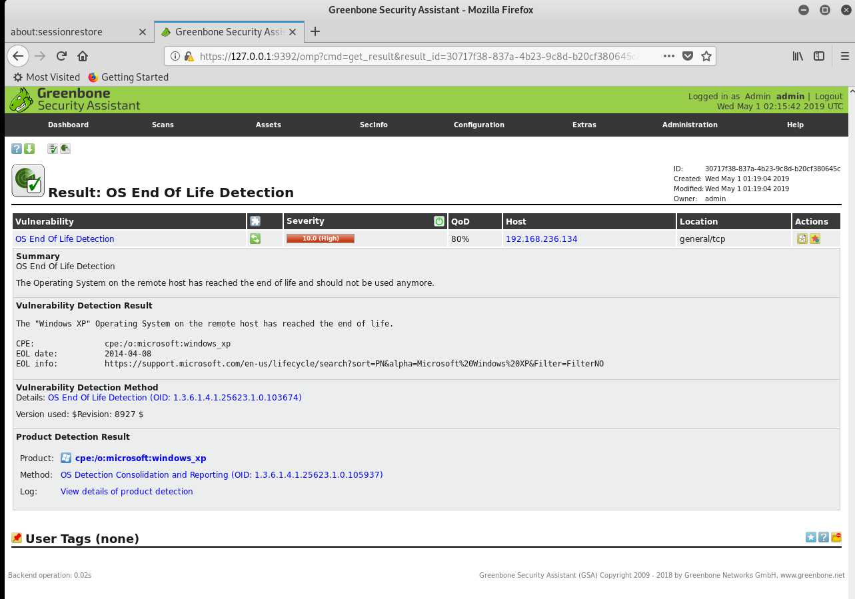Select the Greenbone Security Assistant tab

tap(229, 31)
